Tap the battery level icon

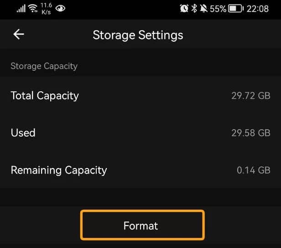236,8
